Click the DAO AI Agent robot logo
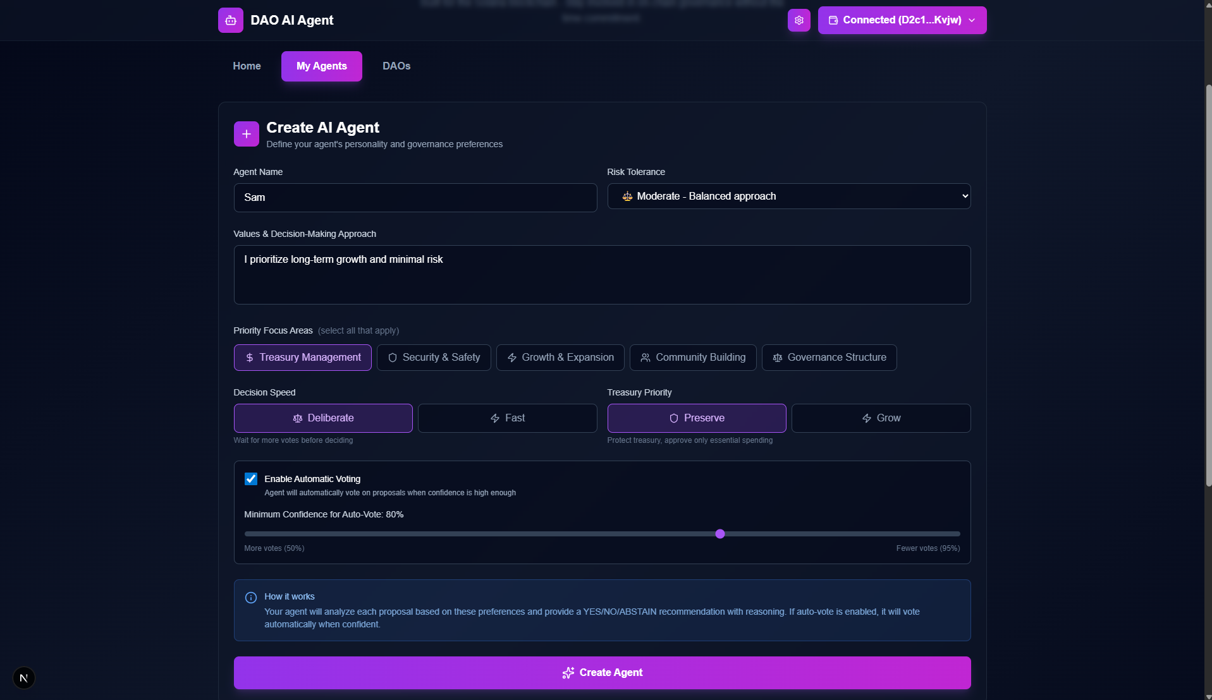Viewport: 1212px width, 700px height. pos(230,20)
